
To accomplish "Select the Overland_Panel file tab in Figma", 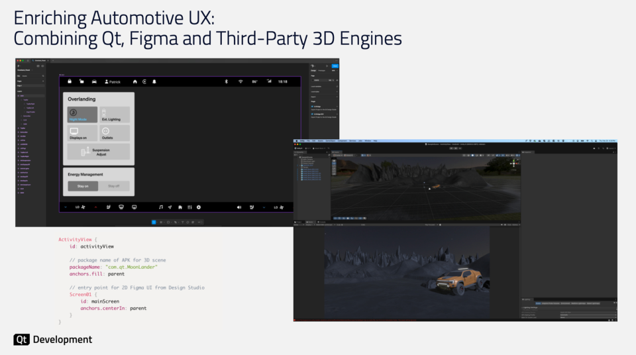I will tap(40, 60).
